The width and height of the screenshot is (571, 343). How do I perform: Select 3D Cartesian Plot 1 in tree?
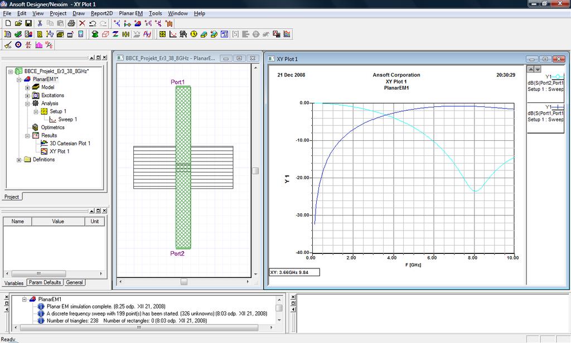(70, 143)
